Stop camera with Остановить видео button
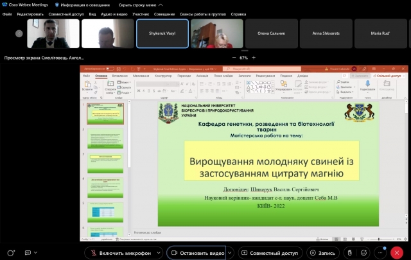The height and width of the screenshot is (260, 411). tap(196, 253)
